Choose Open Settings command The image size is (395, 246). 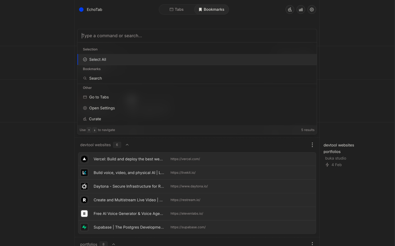click(197, 108)
